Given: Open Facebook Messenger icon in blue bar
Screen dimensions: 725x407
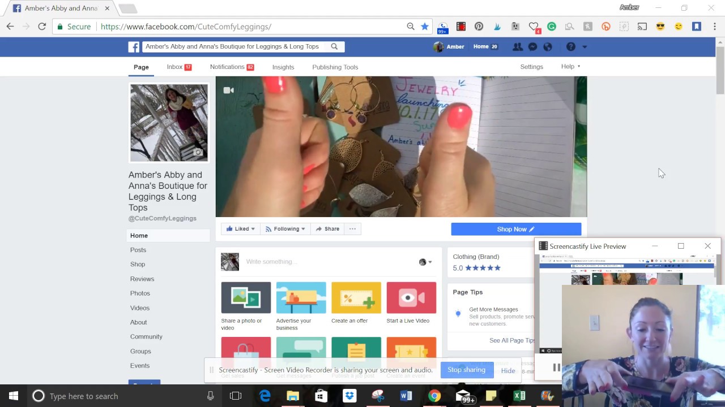Looking at the screenshot, I should tap(532, 47).
